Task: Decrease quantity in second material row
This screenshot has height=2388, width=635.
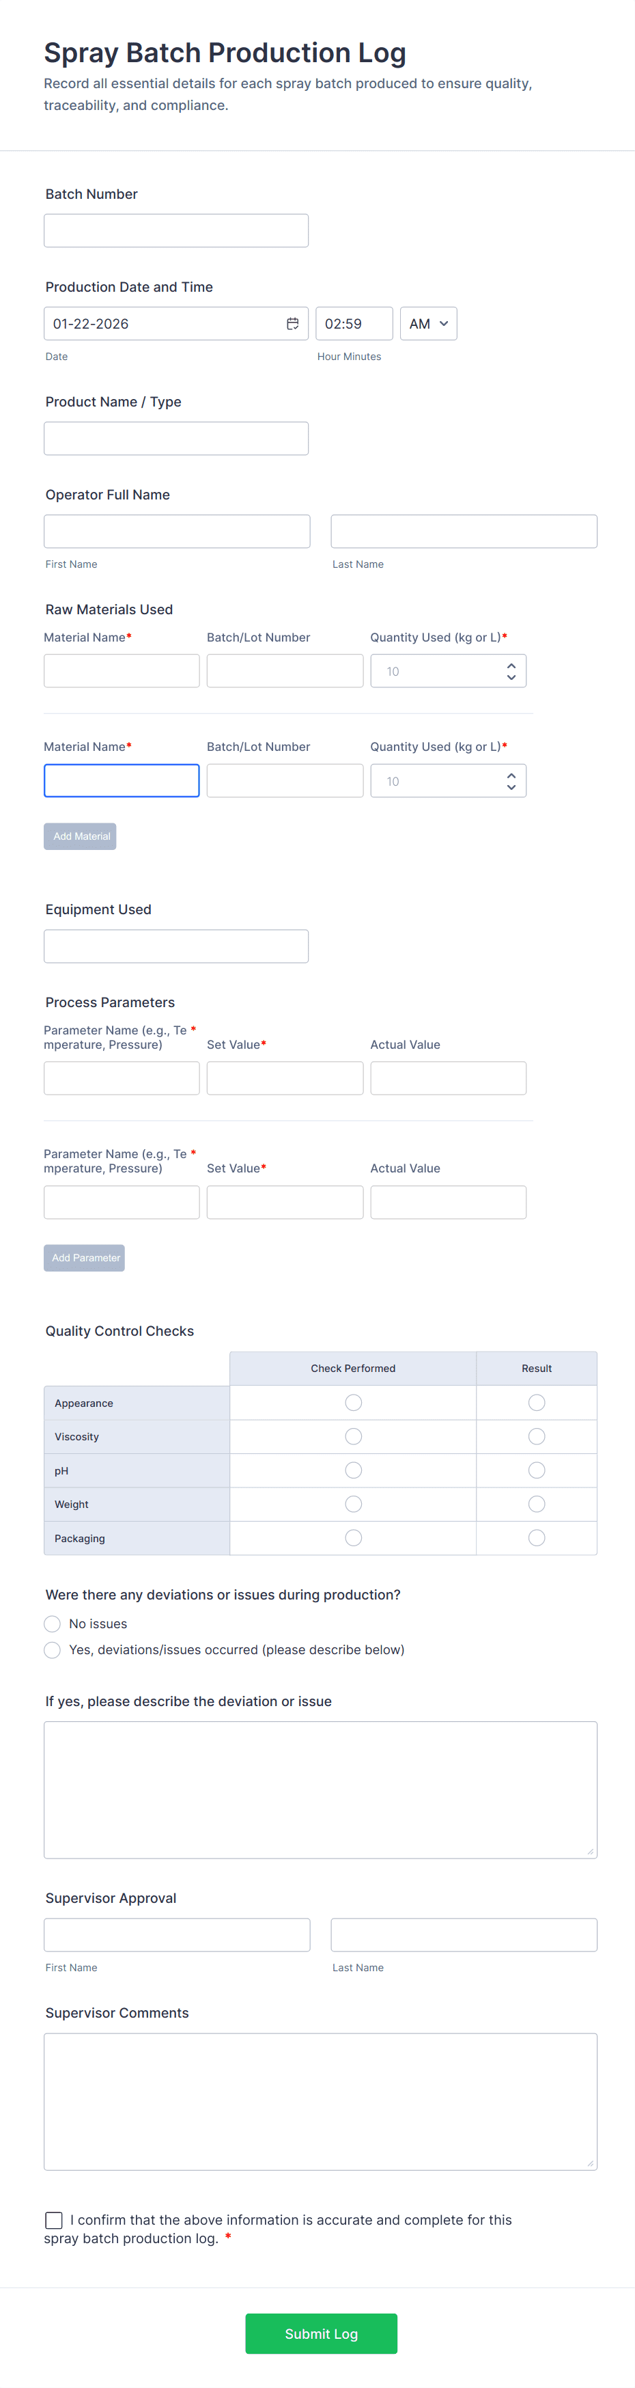Action: [x=511, y=787]
